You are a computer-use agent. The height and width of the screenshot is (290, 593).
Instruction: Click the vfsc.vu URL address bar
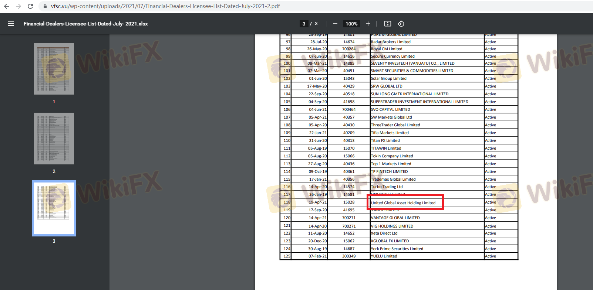point(165,6)
